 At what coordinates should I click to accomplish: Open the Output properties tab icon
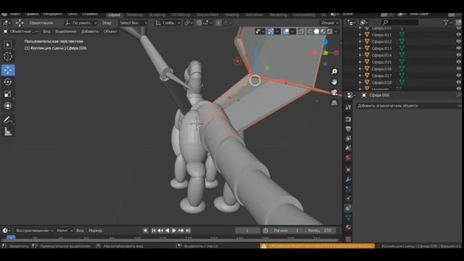pyautogui.click(x=348, y=129)
